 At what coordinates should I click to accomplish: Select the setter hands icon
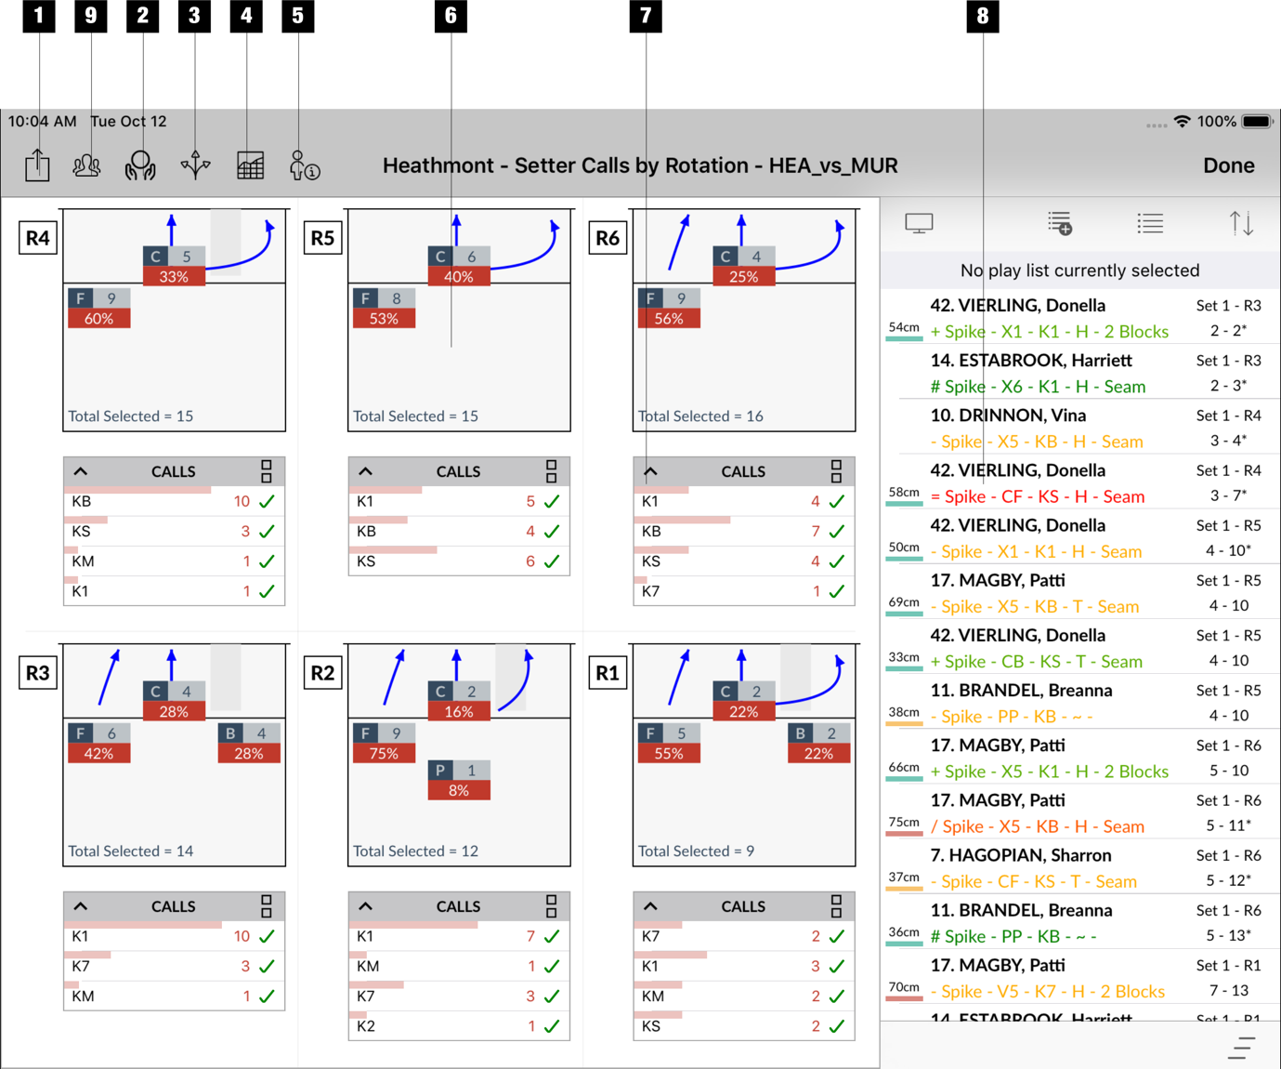click(140, 165)
